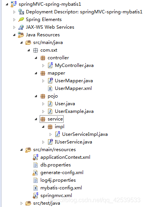Screen dimensions: 144x207
Task: Select the db.properties label
Action: 56,165
